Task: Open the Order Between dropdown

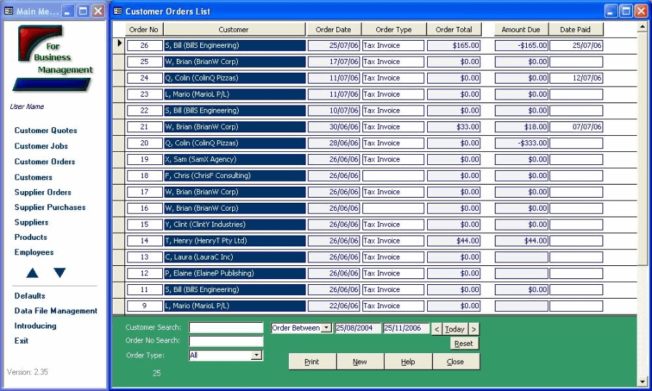Action: [x=326, y=328]
